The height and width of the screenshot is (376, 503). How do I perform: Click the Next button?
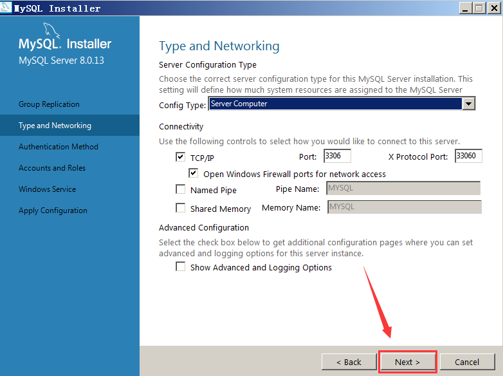tap(407, 362)
